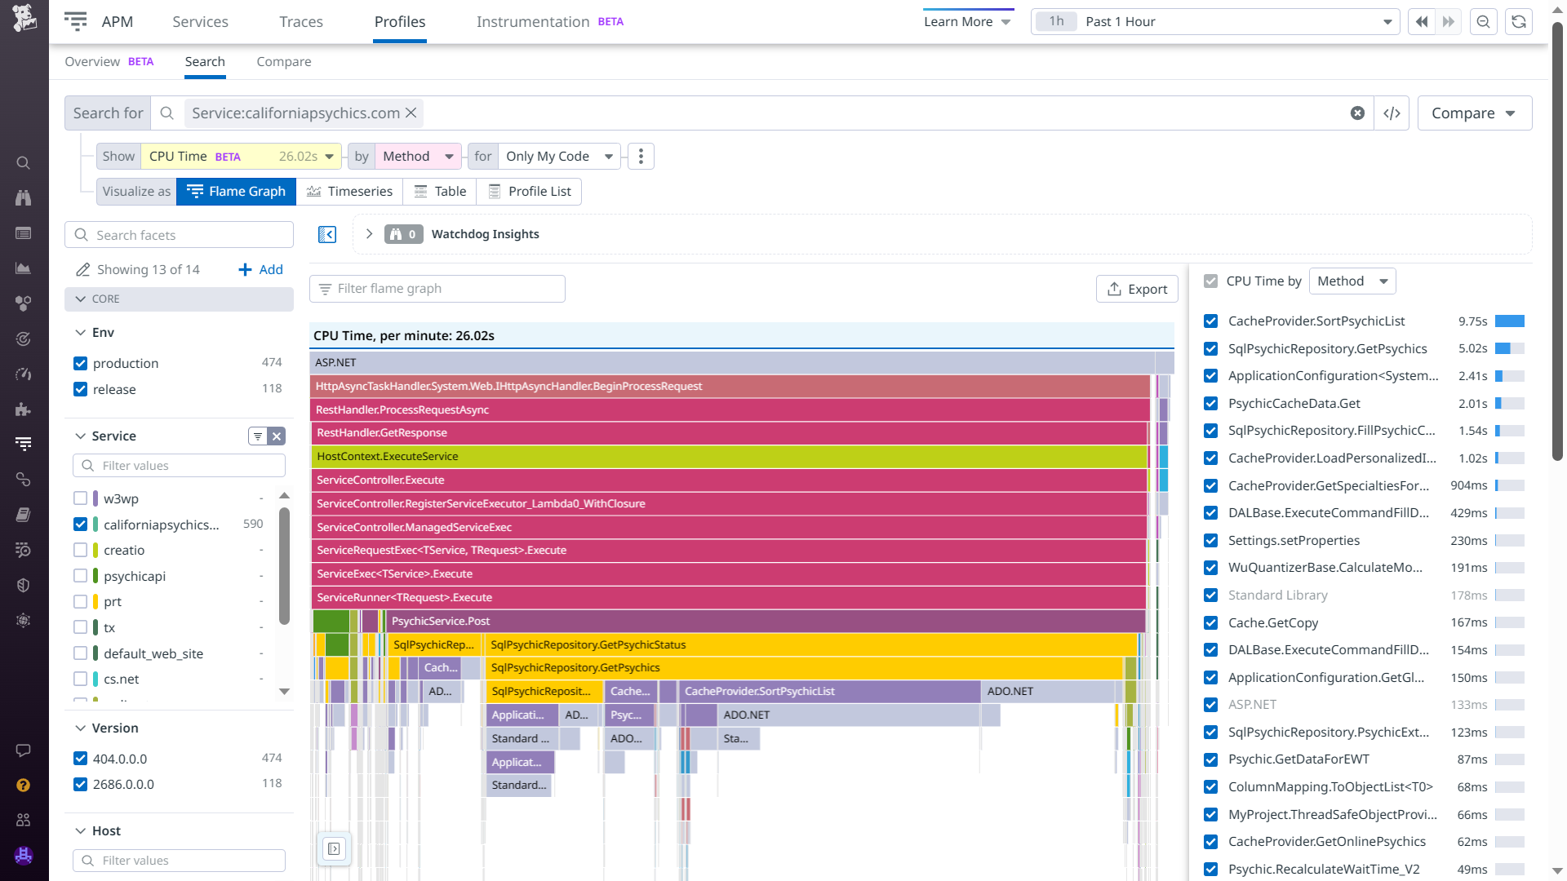Collapse the facets side panel icon
This screenshot has width=1567, height=881.
[326, 235]
